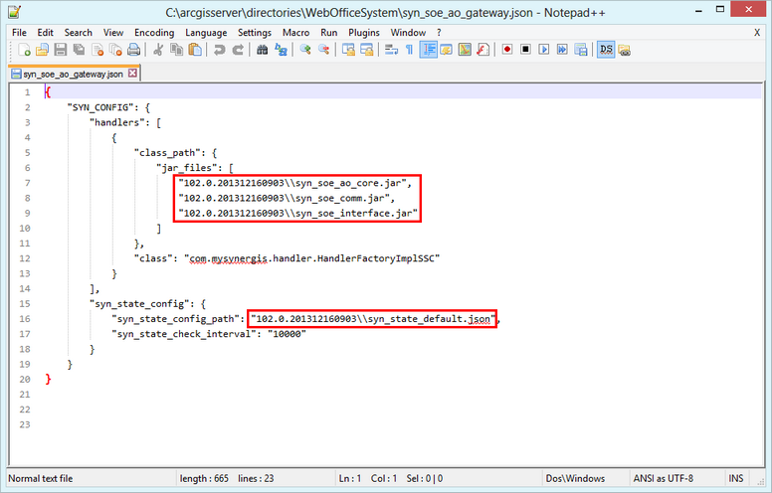The height and width of the screenshot is (493, 772).
Task: Save the file with the floppy disk icon
Action: click(61, 50)
